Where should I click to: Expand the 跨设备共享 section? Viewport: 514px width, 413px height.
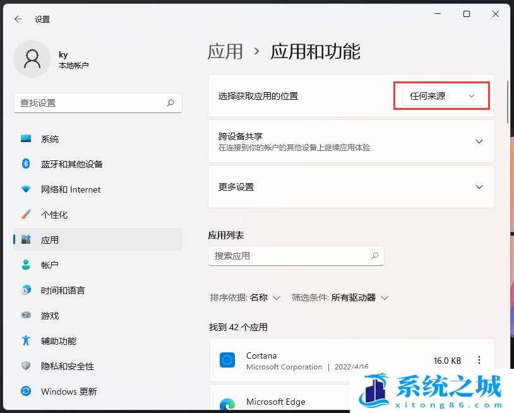click(x=479, y=141)
